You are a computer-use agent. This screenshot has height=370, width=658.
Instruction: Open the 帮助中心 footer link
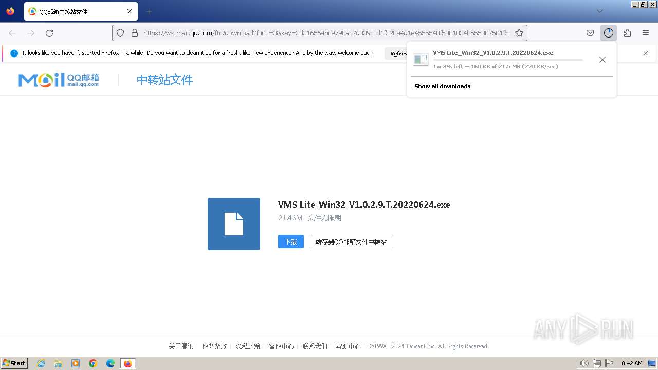(x=348, y=346)
